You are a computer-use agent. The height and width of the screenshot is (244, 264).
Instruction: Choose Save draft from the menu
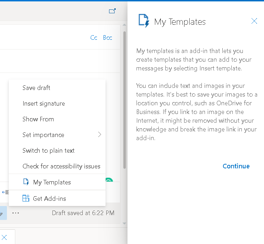point(57,88)
